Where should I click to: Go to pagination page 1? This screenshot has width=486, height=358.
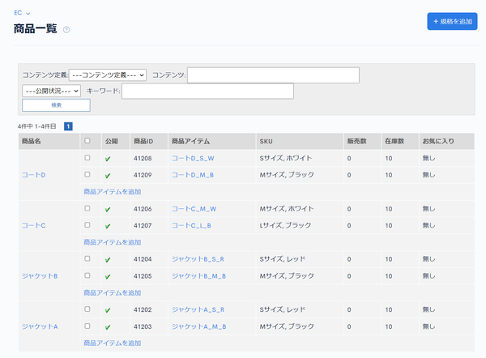point(68,126)
